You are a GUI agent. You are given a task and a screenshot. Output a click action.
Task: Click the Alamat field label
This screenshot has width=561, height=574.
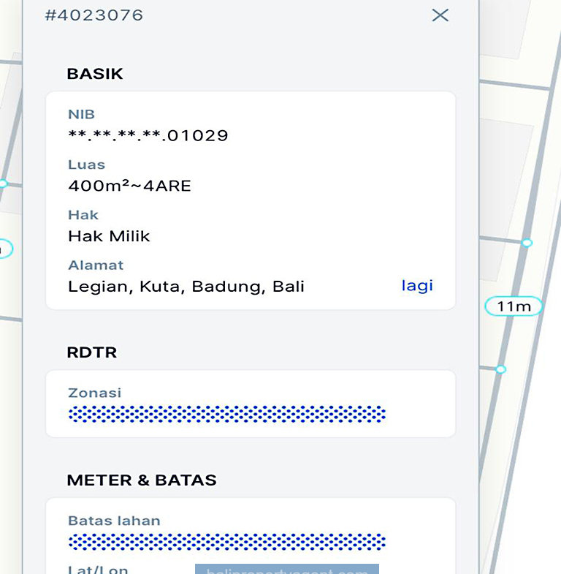[96, 265]
